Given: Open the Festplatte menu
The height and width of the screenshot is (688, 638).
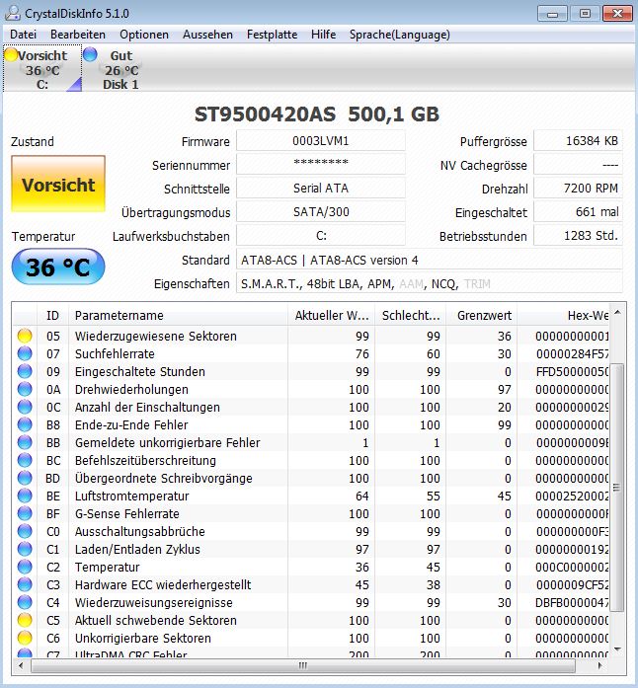Looking at the screenshot, I should [272, 35].
